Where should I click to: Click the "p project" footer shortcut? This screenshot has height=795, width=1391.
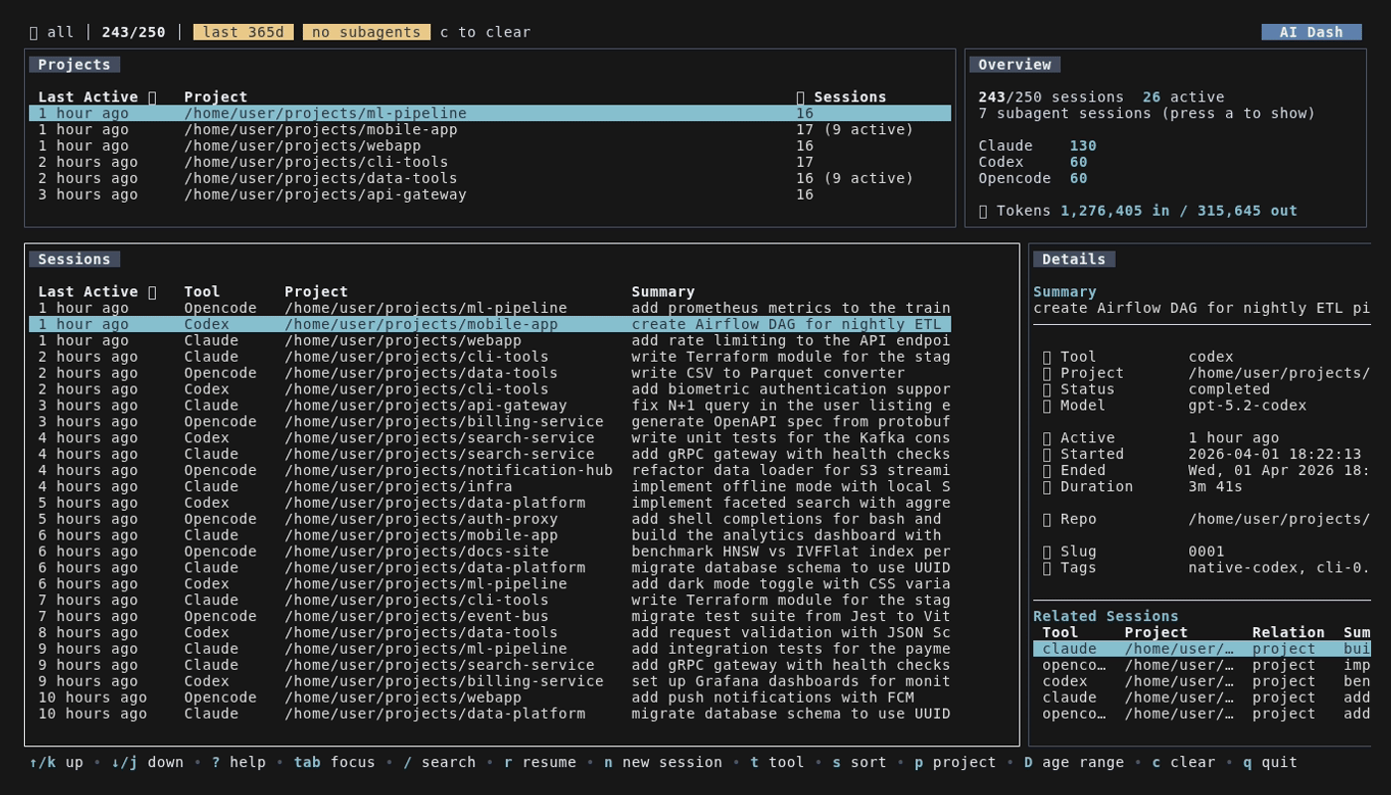coord(955,762)
